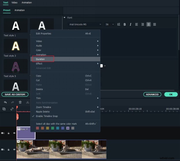Select Text style 1 preset thumbnail
This screenshot has height=161, width=180.
[16, 26]
